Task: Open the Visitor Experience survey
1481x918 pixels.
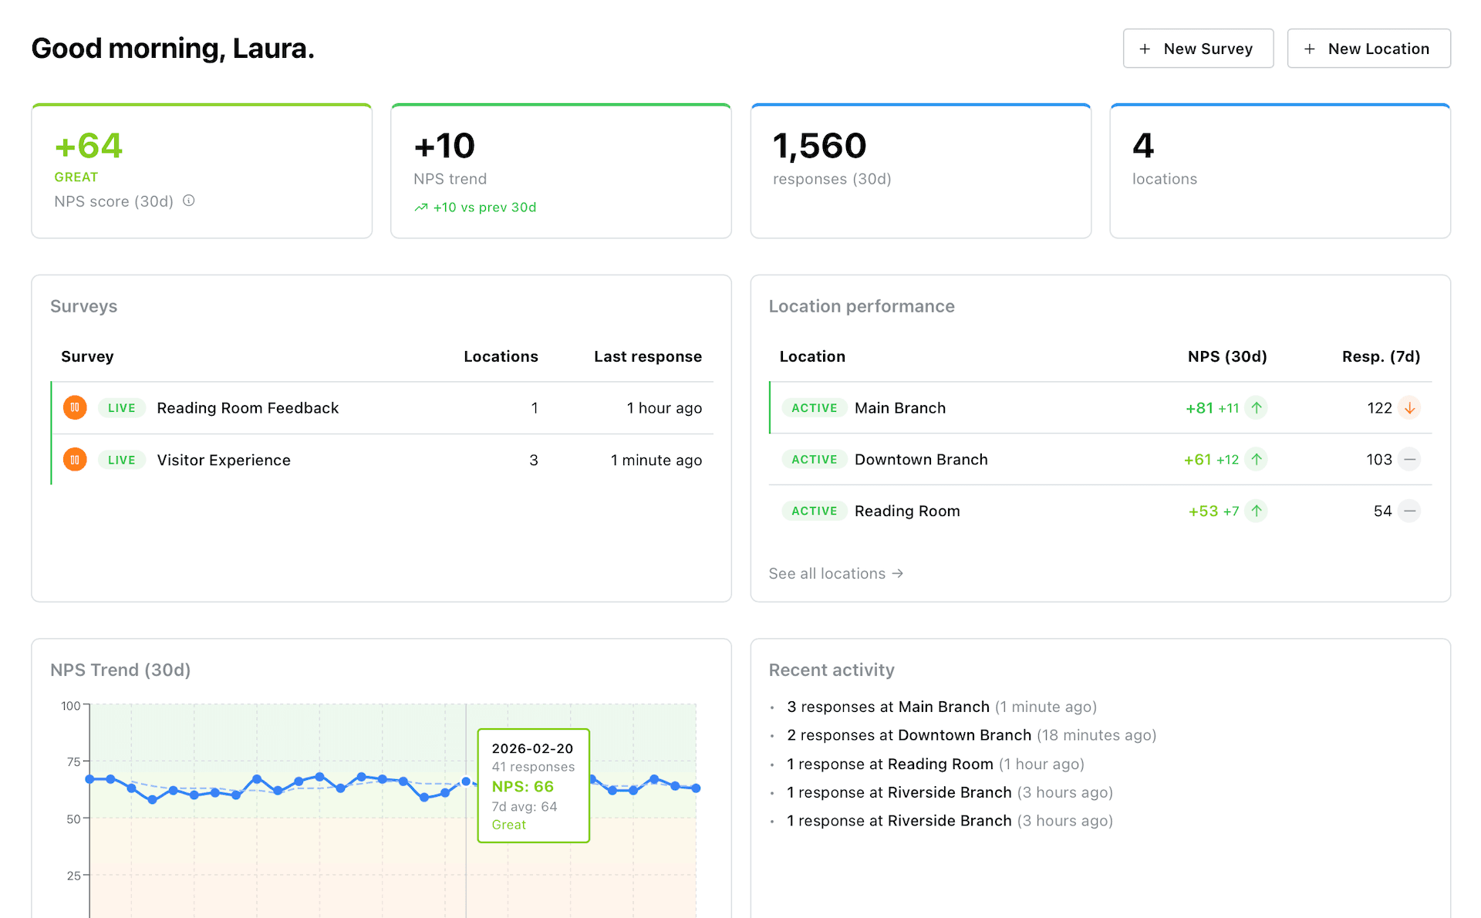Action: 224,460
